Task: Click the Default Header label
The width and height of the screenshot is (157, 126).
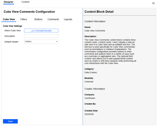Action: coord(12,42)
